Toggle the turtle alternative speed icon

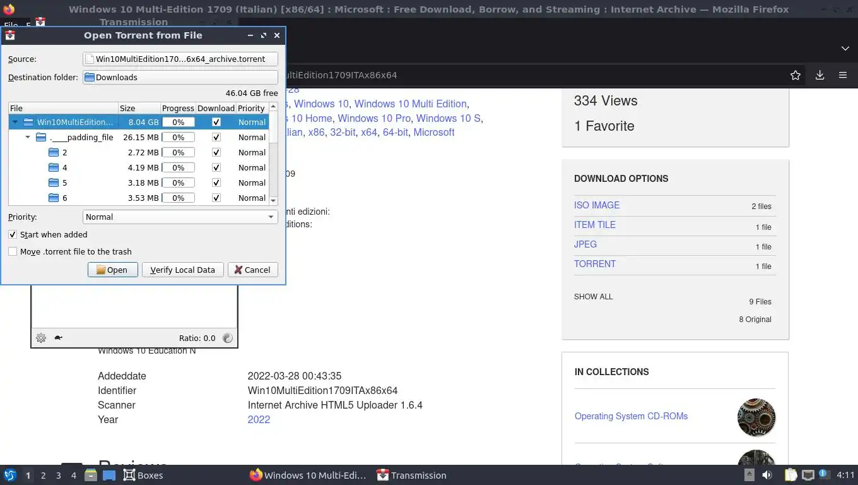(x=58, y=338)
